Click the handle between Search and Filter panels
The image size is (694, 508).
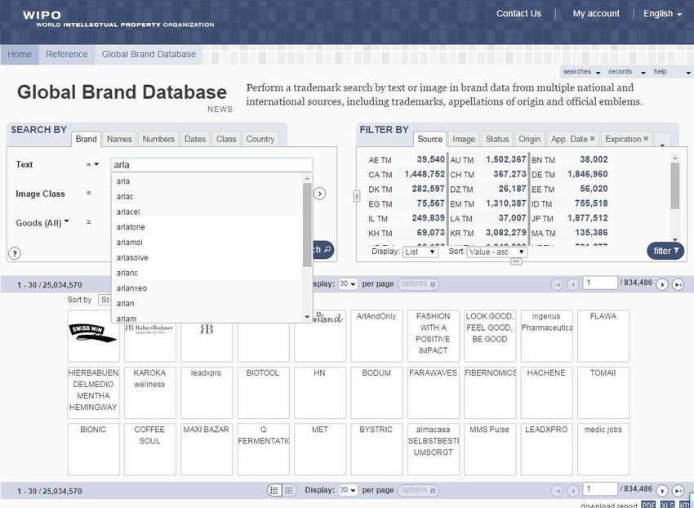click(x=357, y=196)
